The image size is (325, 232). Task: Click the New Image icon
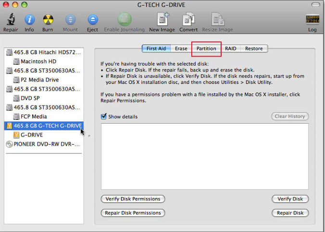pos(162,19)
